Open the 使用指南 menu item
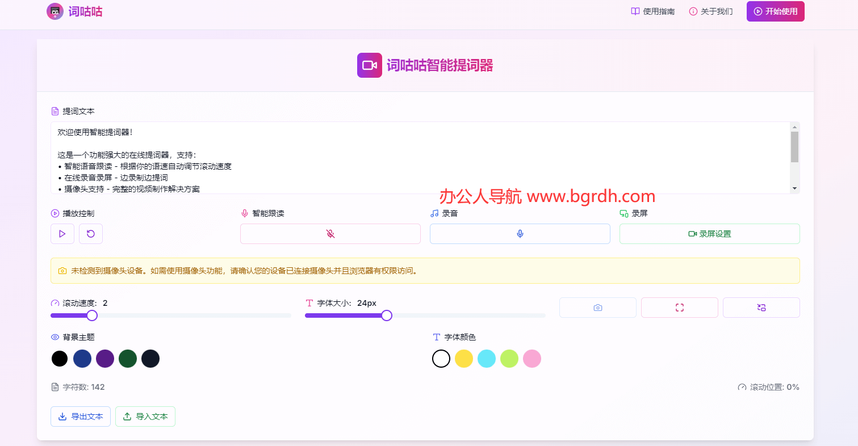Screen dimensions: 858x446 pos(659,11)
